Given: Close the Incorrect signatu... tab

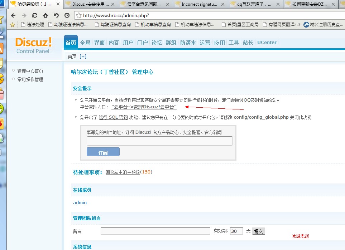Looking at the screenshot, I should tap(223, 4).
